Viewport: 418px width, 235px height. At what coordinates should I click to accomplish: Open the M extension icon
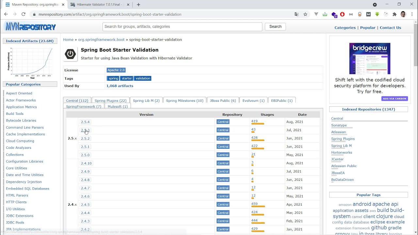368,14
